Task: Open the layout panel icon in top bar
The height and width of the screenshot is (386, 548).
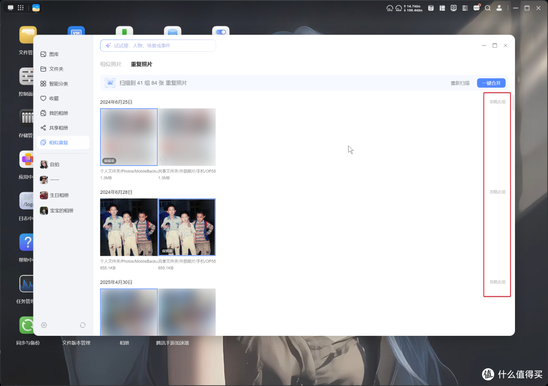Action: pos(442,8)
